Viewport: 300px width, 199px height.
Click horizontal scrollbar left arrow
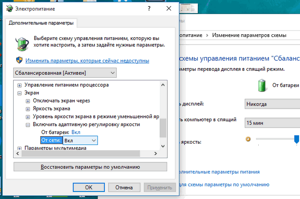pyautogui.click(x=18, y=153)
